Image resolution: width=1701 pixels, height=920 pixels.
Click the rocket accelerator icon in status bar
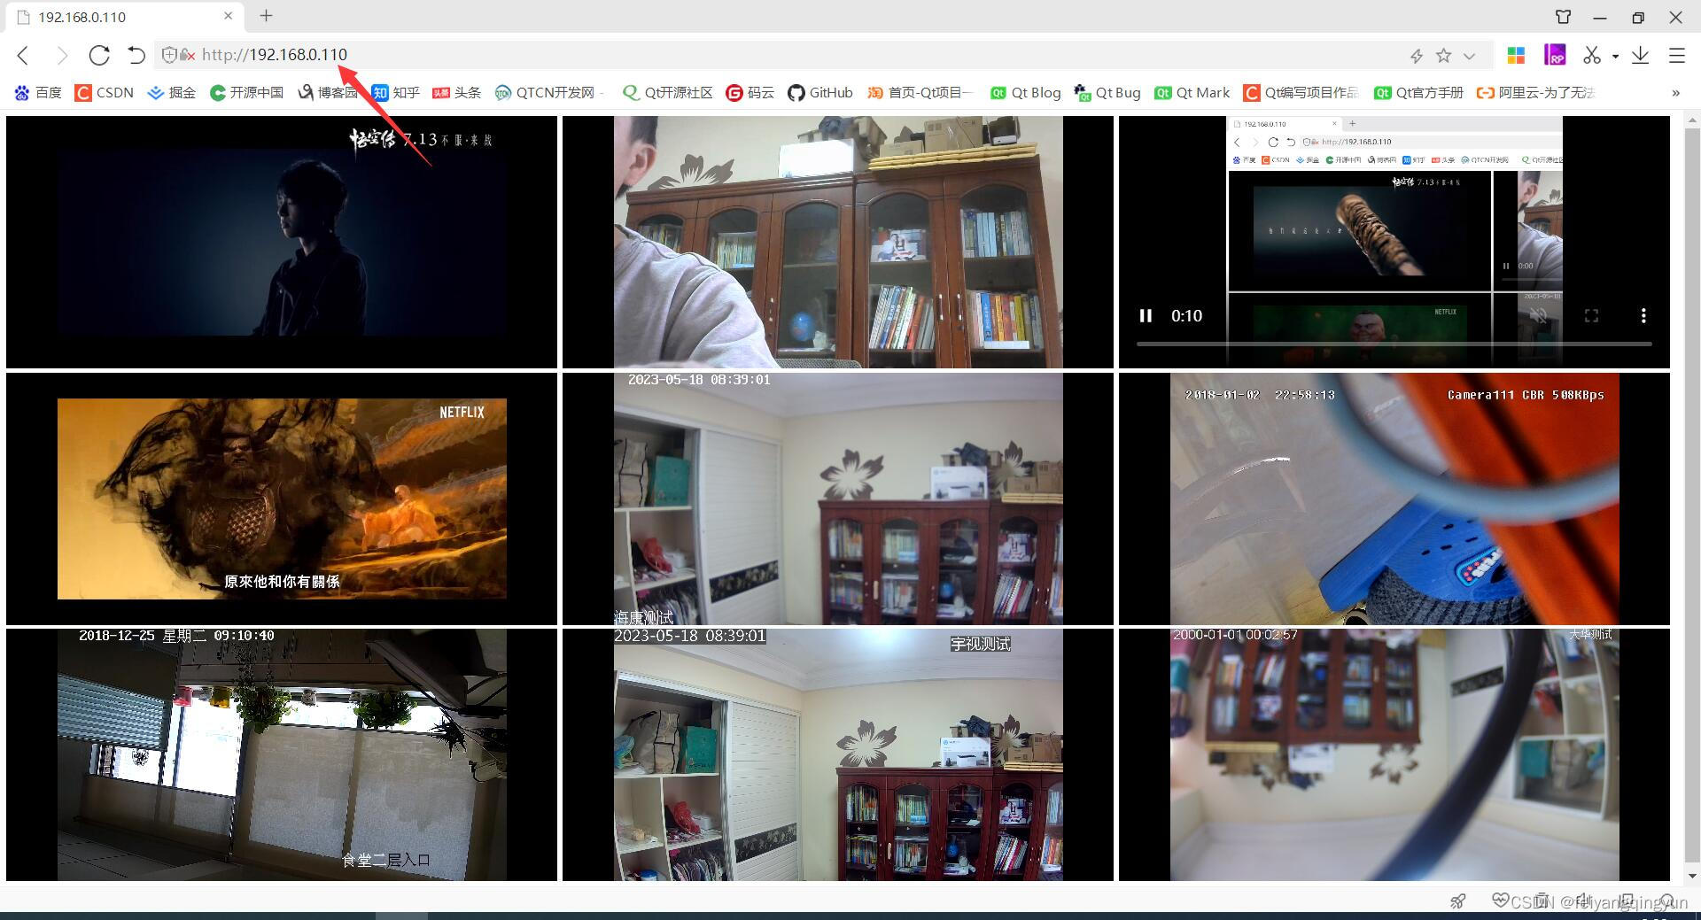1457,901
